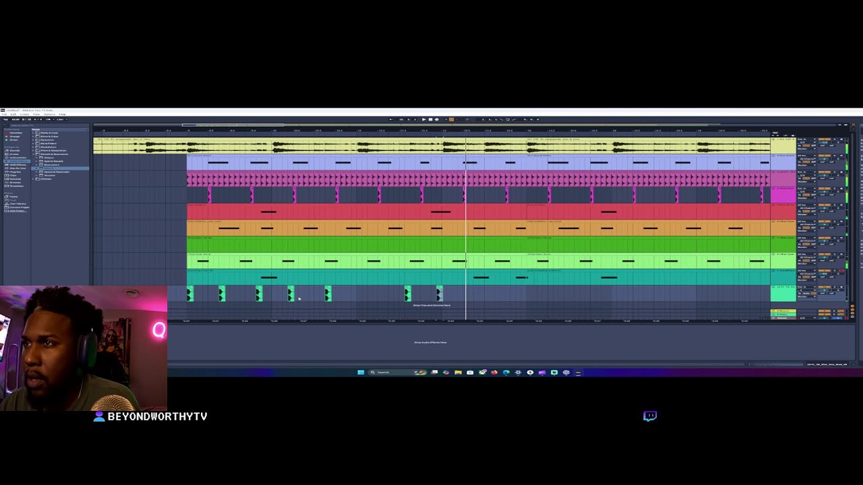Click the transport Stop button

click(x=430, y=119)
